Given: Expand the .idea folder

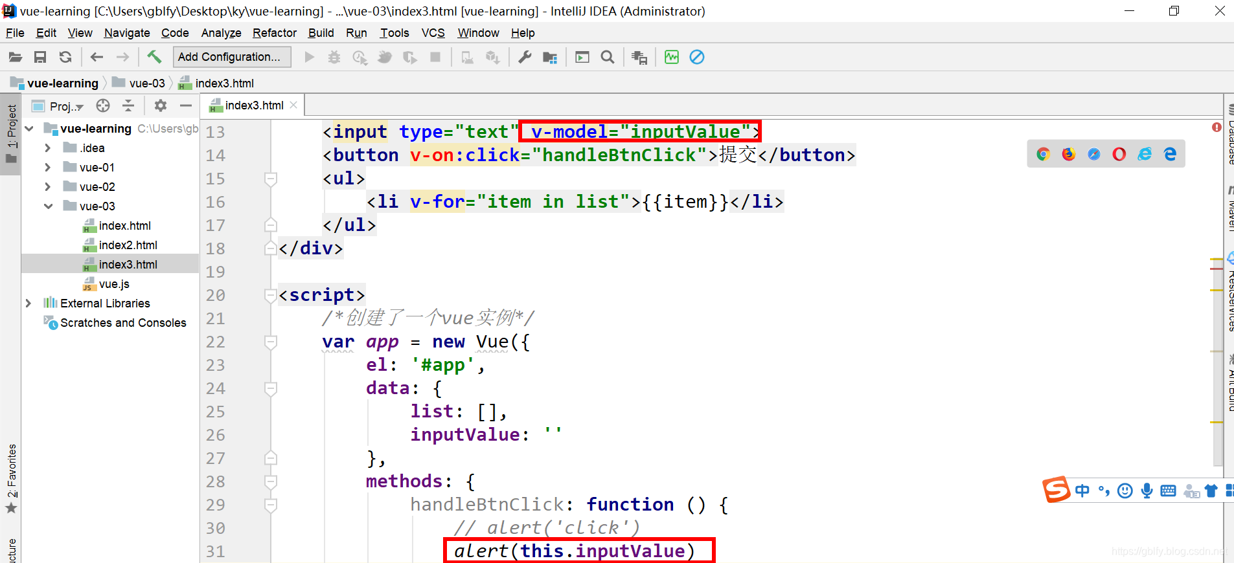Looking at the screenshot, I should click(47, 148).
